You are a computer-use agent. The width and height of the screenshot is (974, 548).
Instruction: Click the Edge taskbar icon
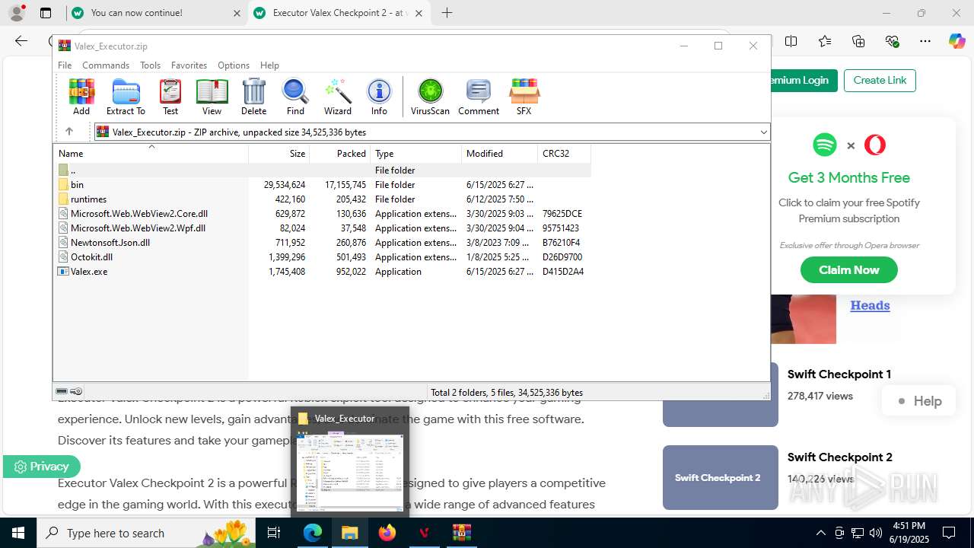pos(313,533)
